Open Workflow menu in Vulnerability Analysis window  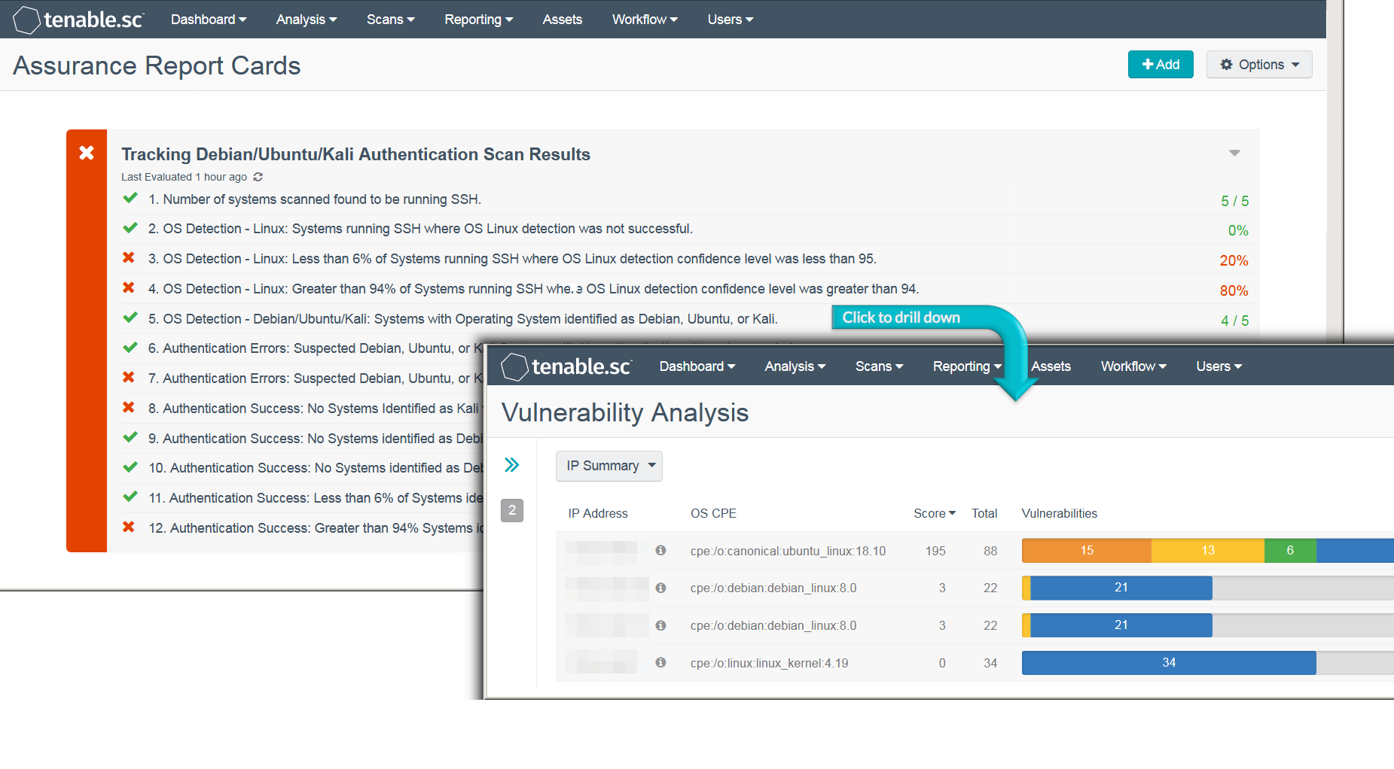[x=1133, y=366]
